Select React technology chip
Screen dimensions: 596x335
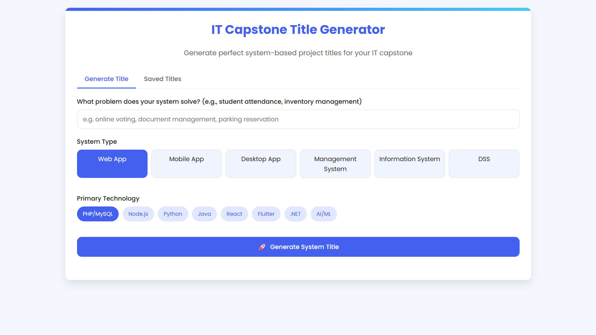pyautogui.click(x=234, y=214)
